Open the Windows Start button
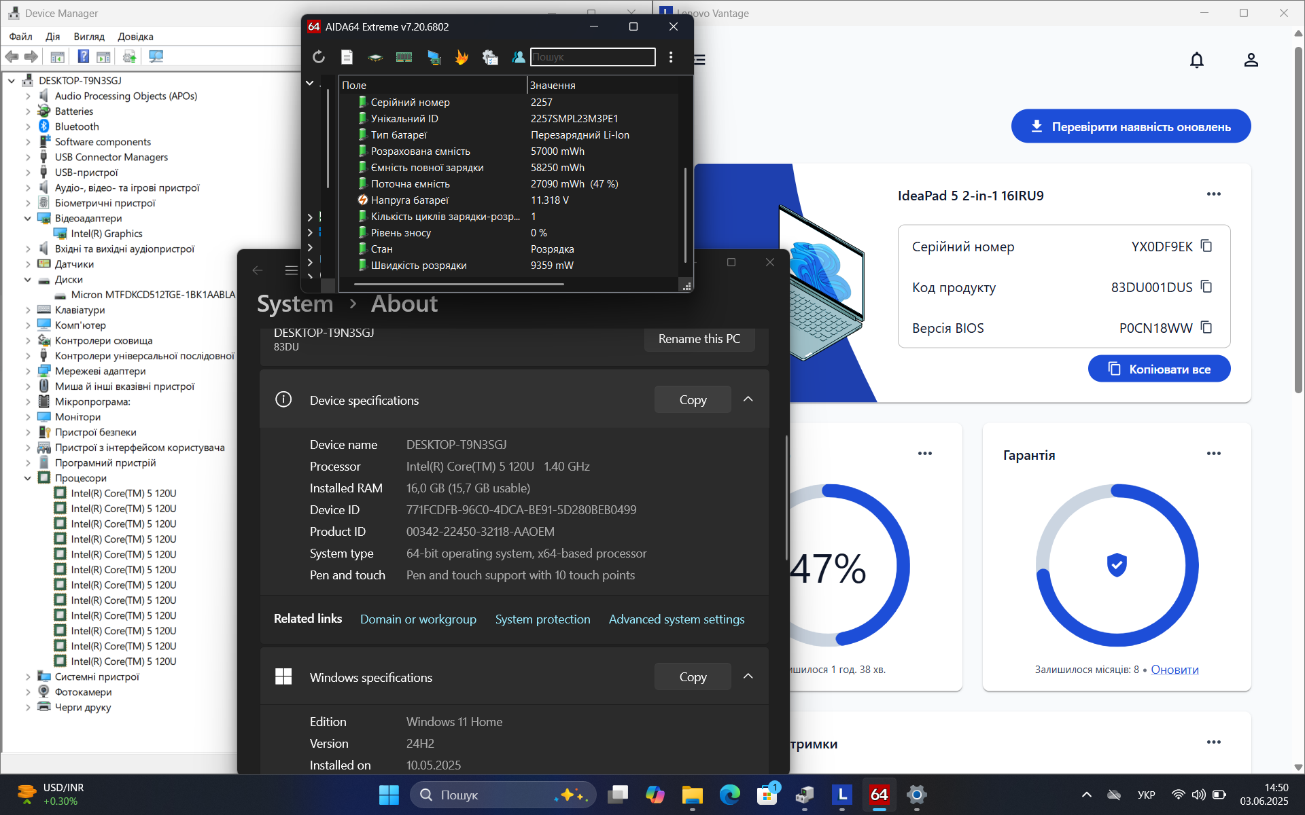1305x815 pixels. click(x=389, y=795)
